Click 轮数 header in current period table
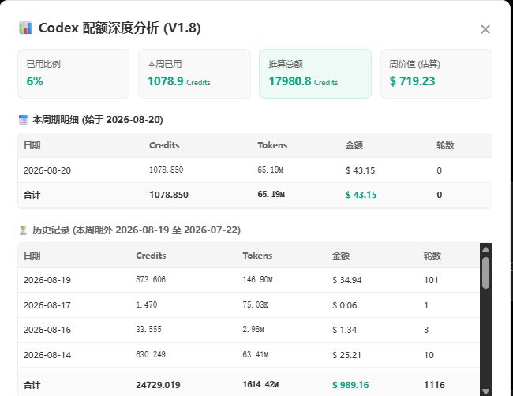513x396 pixels. [445, 145]
